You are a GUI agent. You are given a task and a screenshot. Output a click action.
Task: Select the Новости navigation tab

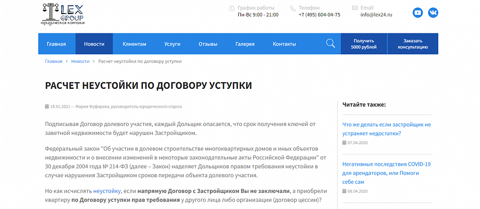point(94,44)
